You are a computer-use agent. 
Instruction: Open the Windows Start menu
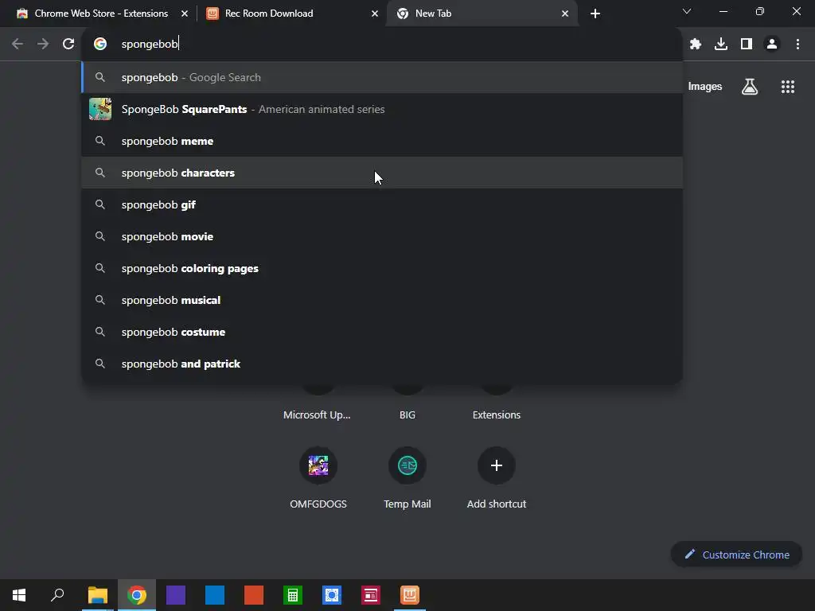(19, 595)
